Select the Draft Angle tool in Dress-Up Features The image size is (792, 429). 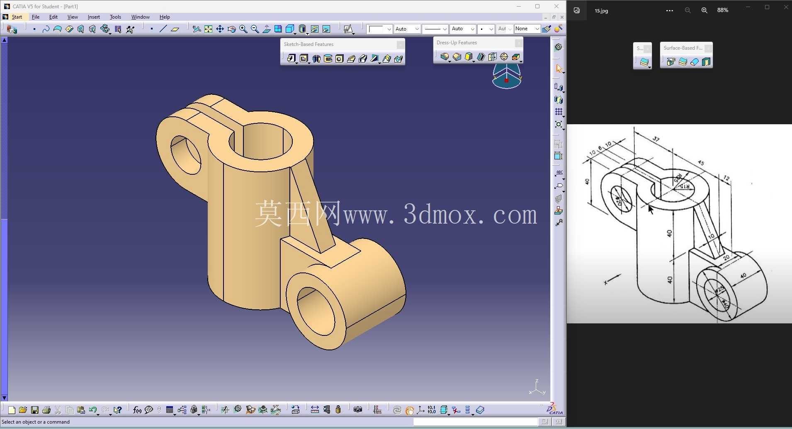469,57
